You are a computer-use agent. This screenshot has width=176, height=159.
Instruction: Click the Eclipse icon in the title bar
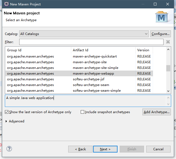point(6,4)
